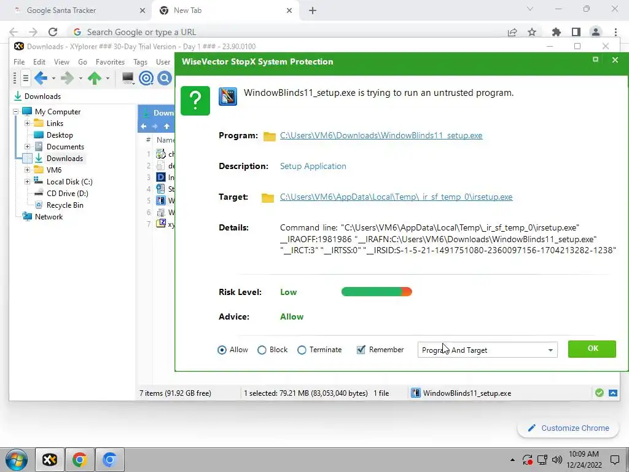Open the XYplorer File menu
Screen dimensions: 629x472
pos(19,62)
